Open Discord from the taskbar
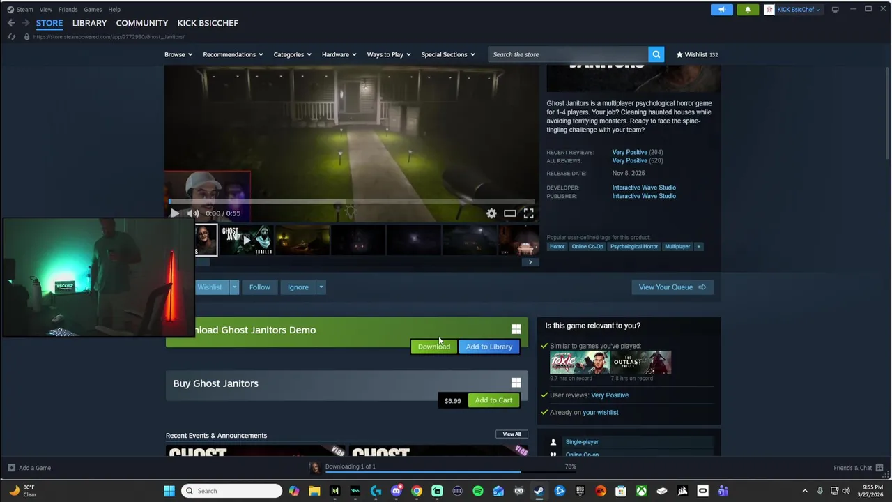This screenshot has height=502, width=892. tap(396, 491)
